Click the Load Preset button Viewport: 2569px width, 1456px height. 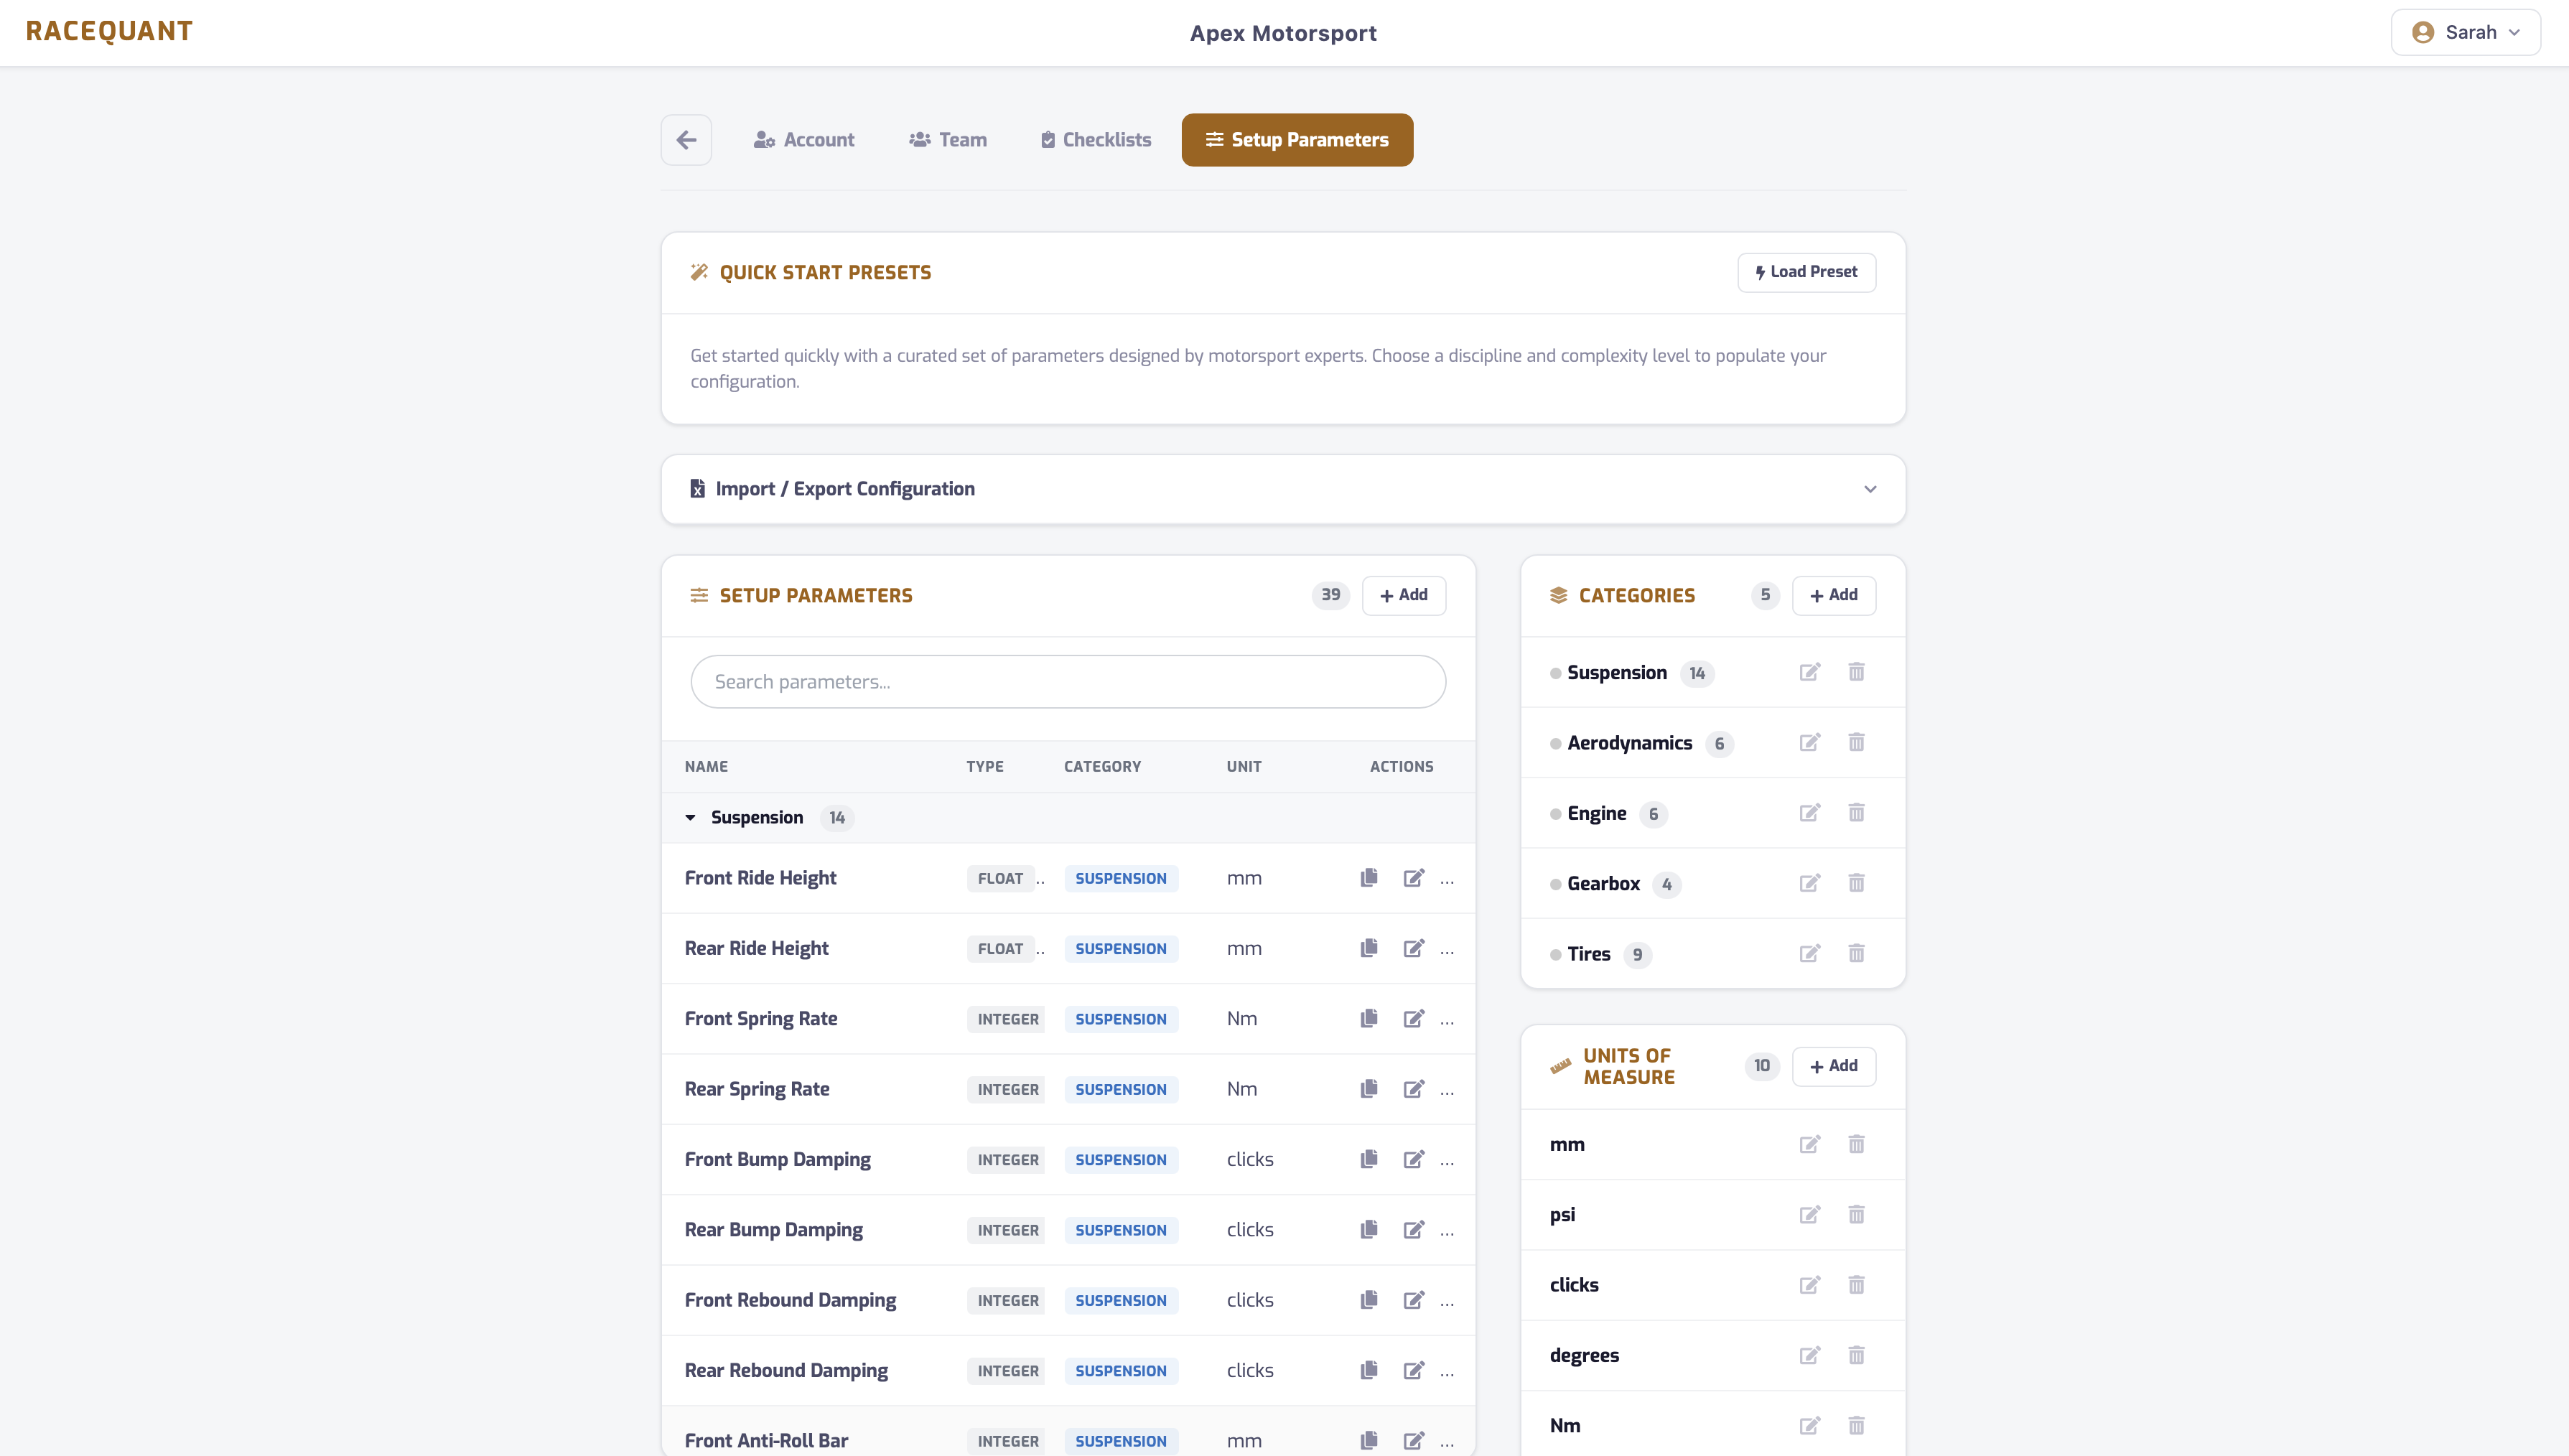click(x=1806, y=272)
